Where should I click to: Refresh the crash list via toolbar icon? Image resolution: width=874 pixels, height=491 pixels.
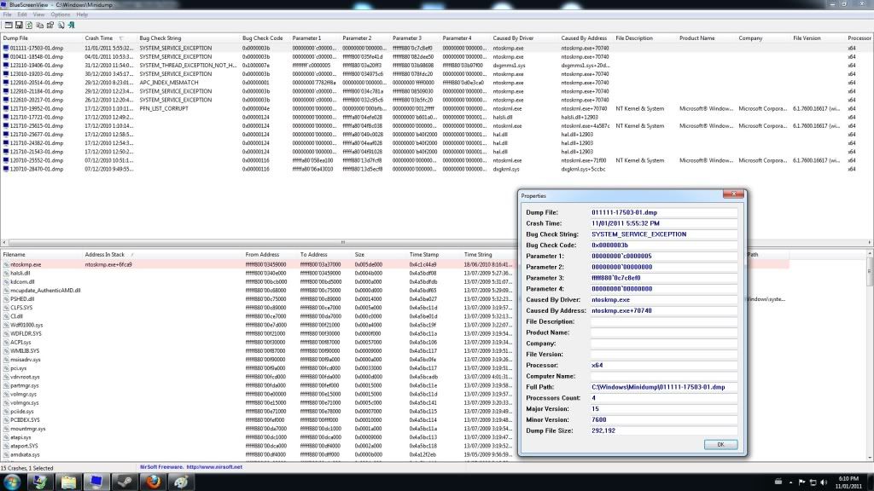pyautogui.click(x=29, y=25)
